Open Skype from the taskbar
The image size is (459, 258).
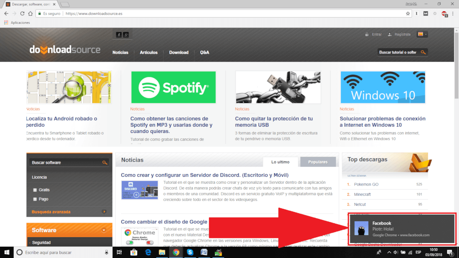click(190, 252)
